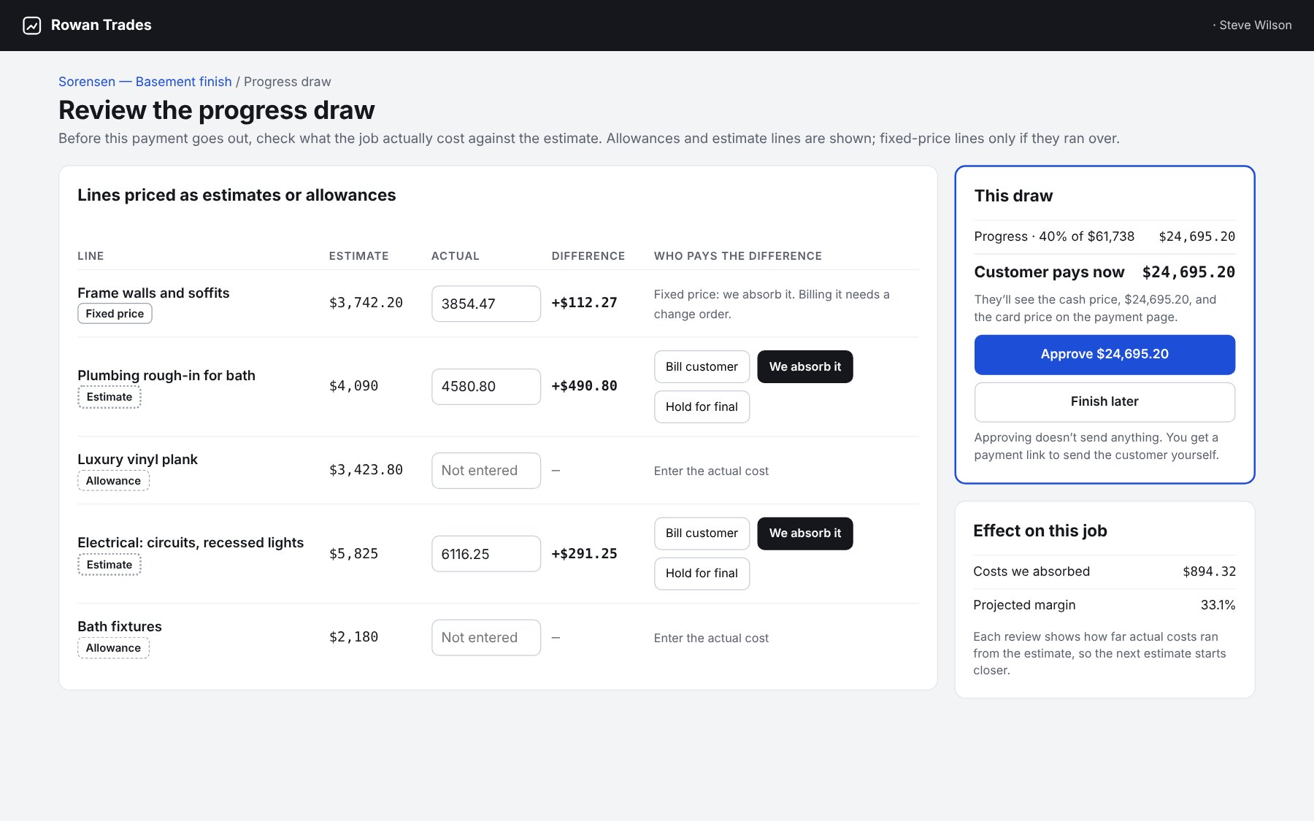The height and width of the screenshot is (821, 1314).
Task: Approve the $24,695.20 draw
Action: pyautogui.click(x=1104, y=355)
